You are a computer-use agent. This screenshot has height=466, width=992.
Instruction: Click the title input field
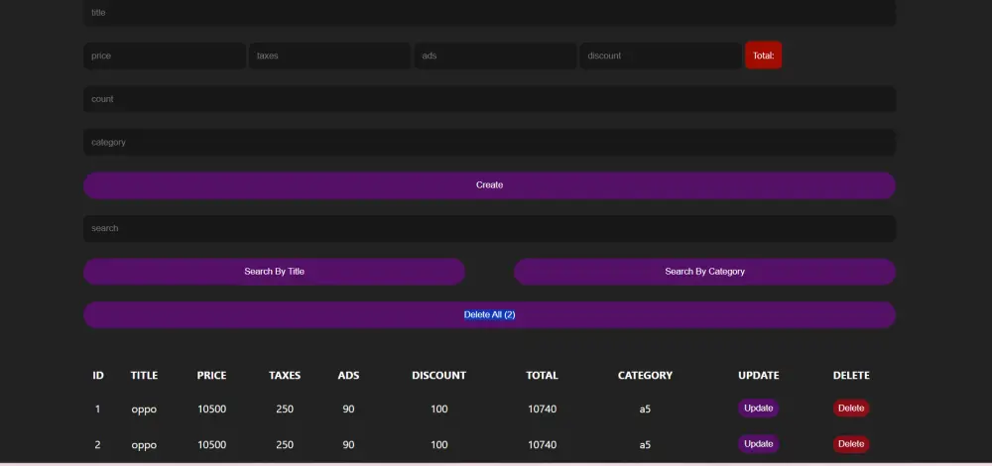coord(489,13)
